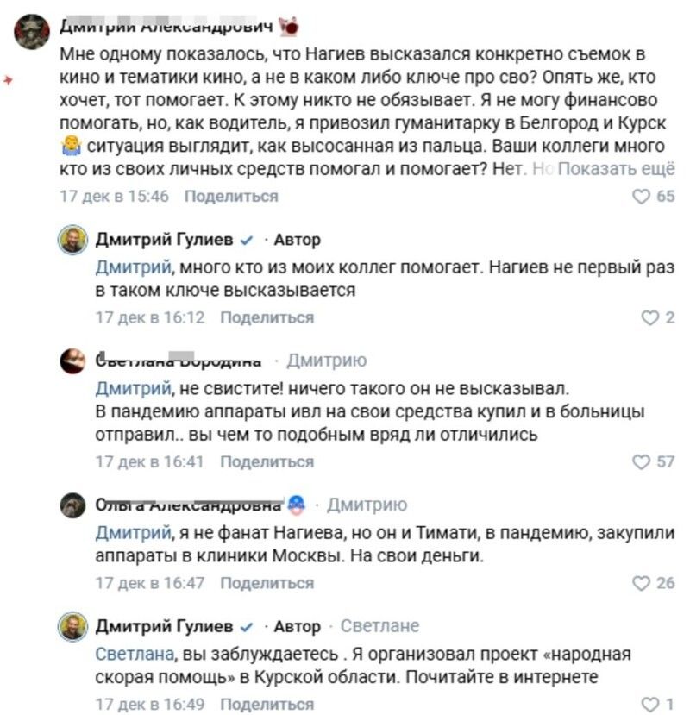Like the top comment with 65 likes

[x=641, y=197]
